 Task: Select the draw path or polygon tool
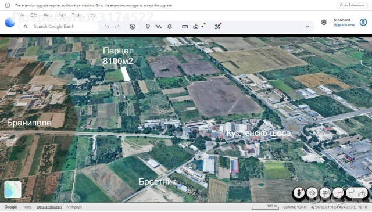(x=159, y=27)
